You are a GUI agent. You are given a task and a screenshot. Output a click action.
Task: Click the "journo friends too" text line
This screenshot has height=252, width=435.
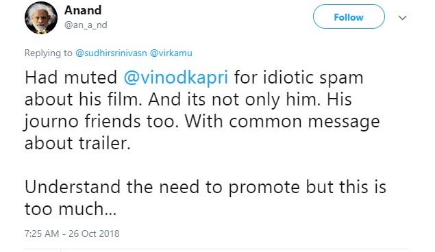coord(101,121)
